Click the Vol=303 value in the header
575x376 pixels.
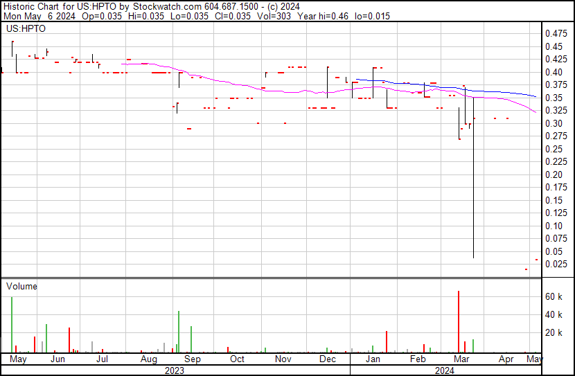(x=274, y=16)
